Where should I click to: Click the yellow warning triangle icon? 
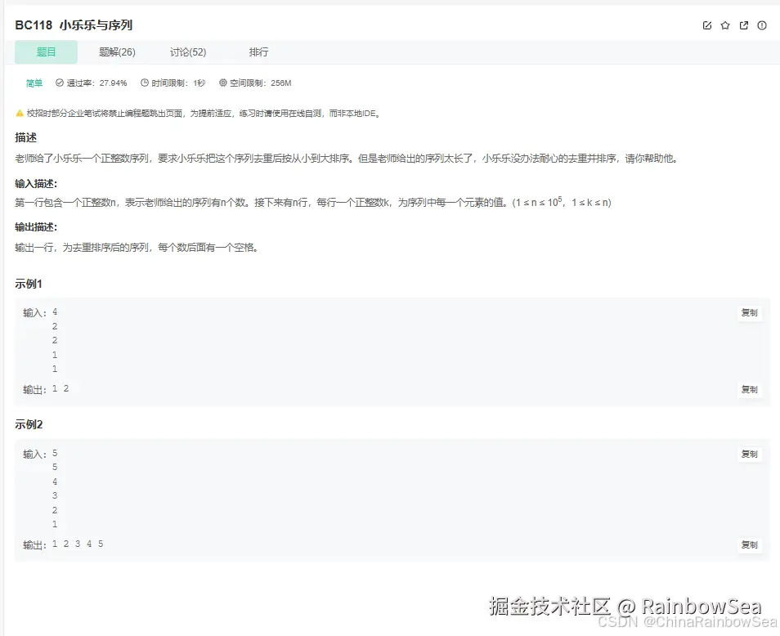pos(20,113)
